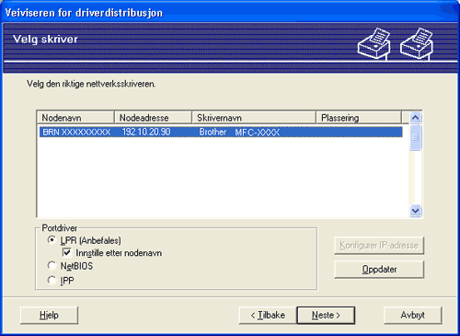Click the Skrivernavn column header
The height and width of the screenshot is (336, 460).
click(254, 118)
